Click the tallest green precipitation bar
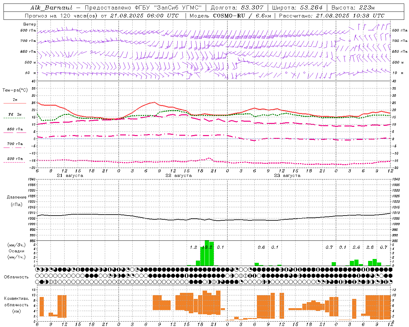This screenshot has height=327, width=409. tap(207, 253)
